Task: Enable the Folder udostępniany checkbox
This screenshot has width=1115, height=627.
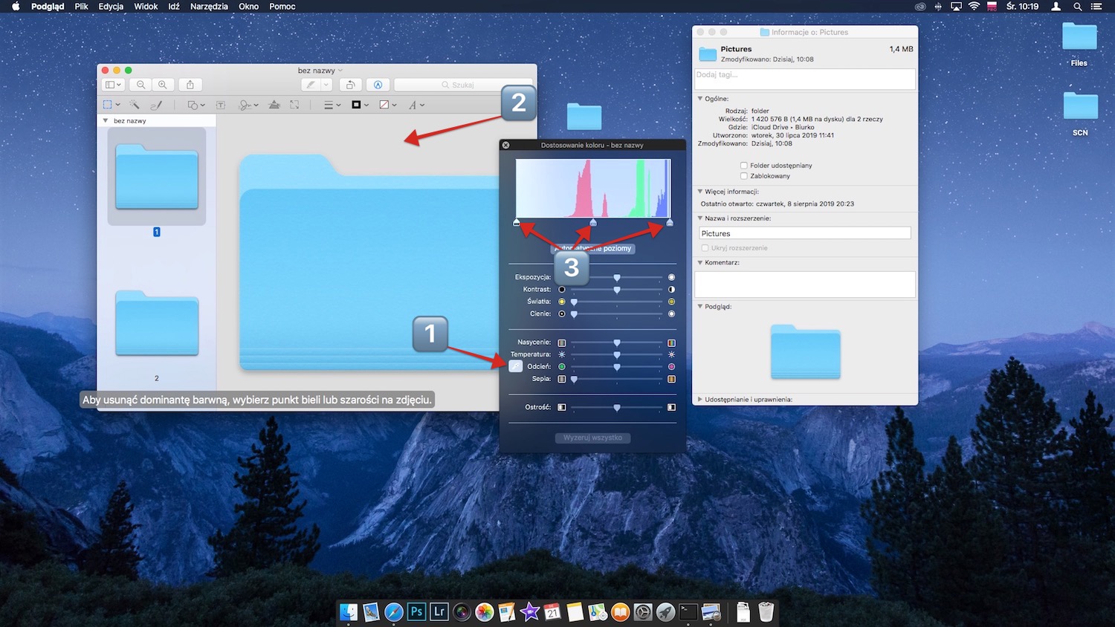Action: (x=743, y=166)
